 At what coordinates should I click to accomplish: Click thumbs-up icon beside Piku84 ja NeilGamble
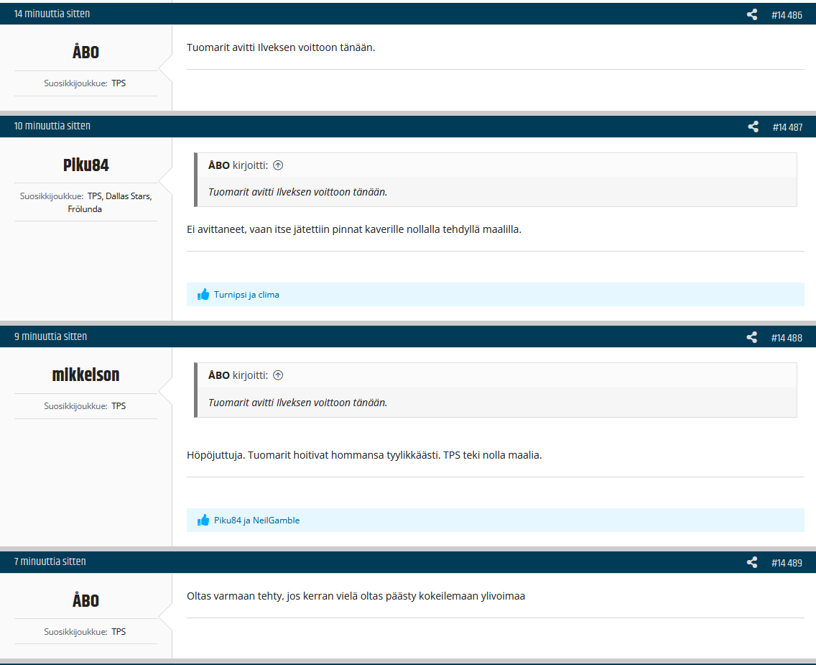point(203,520)
